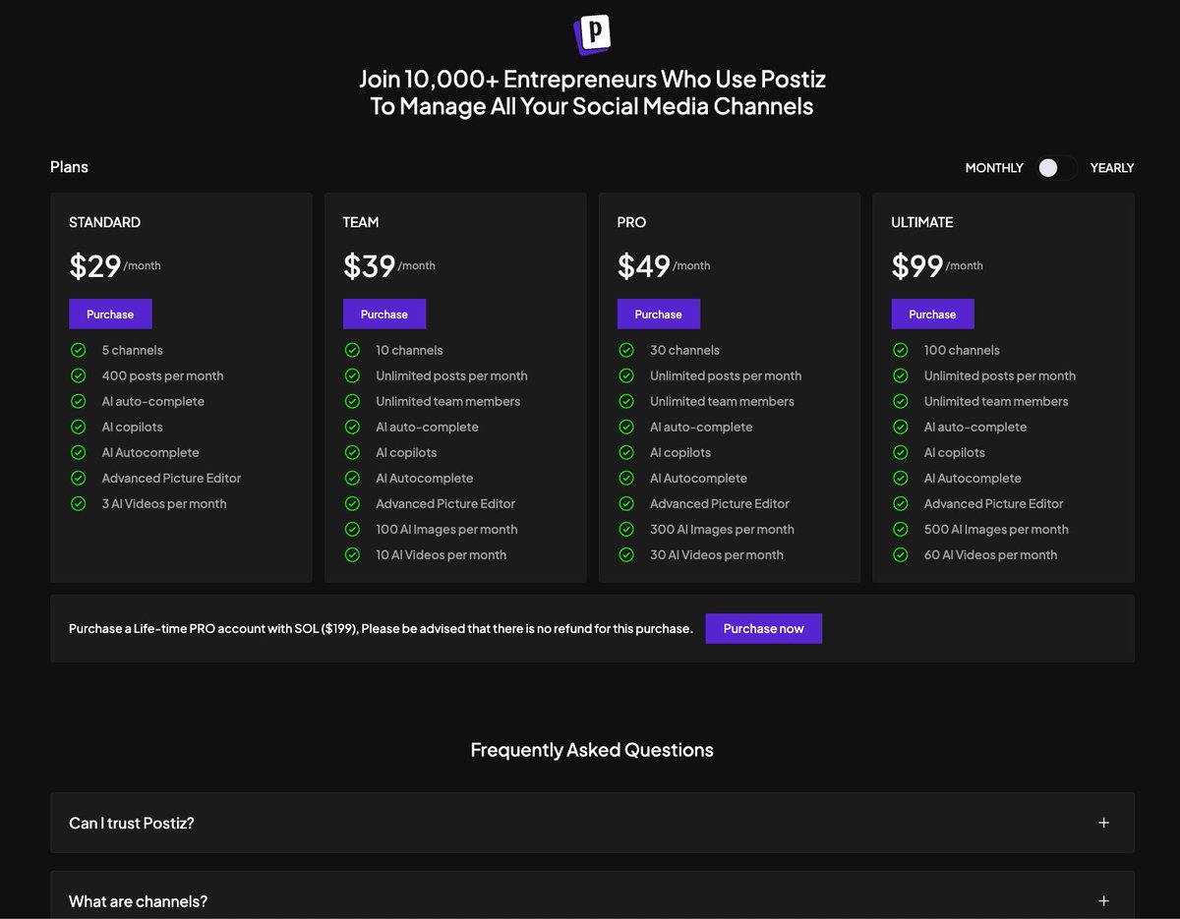Click the 'PRO' plan title
This screenshot has height=919, width=1180.
pyautogui.click(x=631, y=222)
